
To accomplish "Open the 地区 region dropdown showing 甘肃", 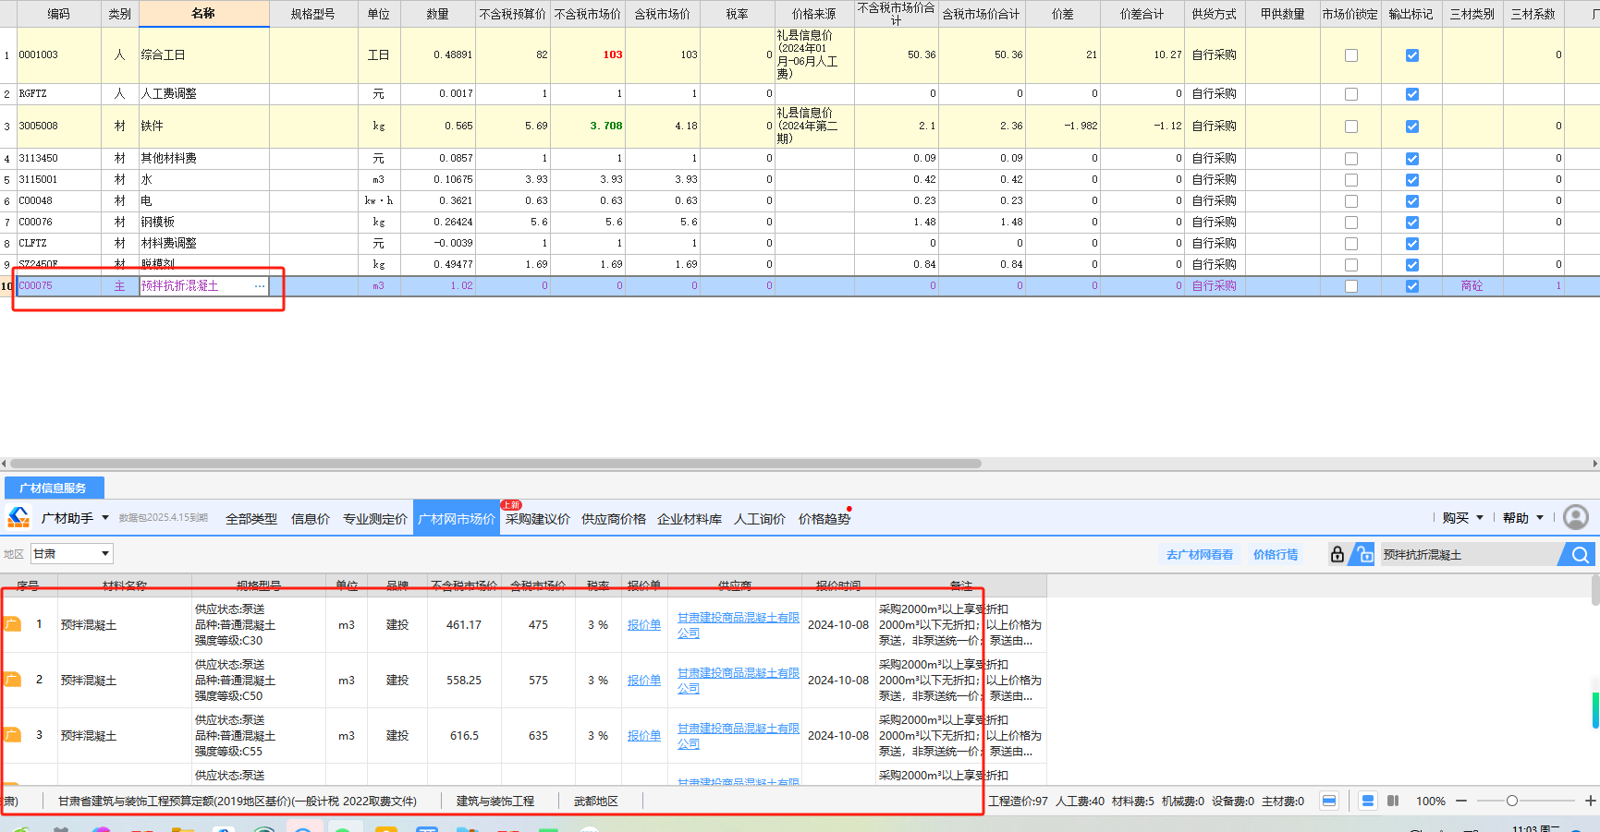I will coord(72,554).
